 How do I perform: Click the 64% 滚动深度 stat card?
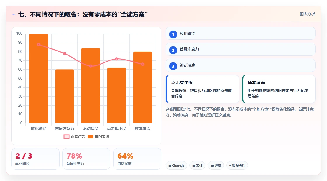137,159
